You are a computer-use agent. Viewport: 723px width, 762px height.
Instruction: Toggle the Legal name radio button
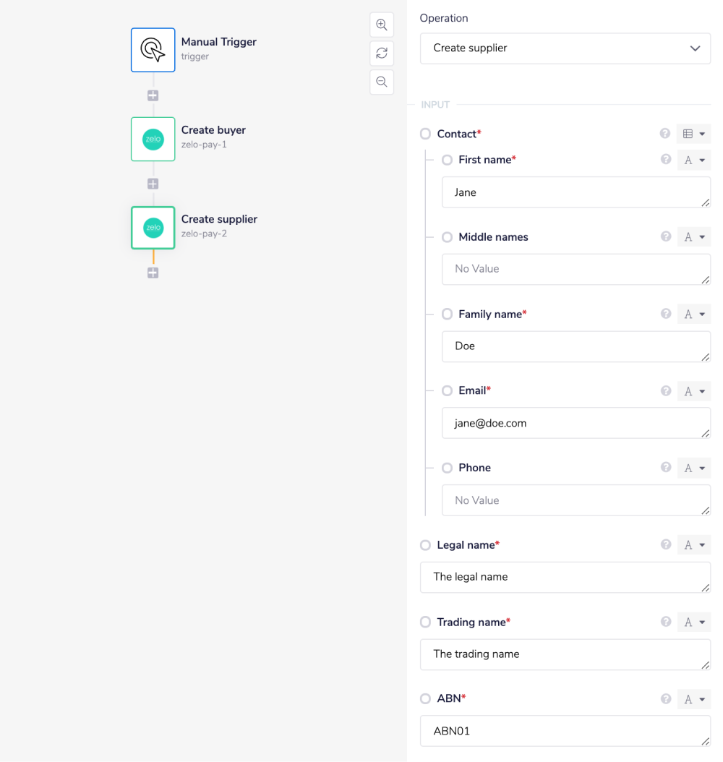tap(425, 545)
